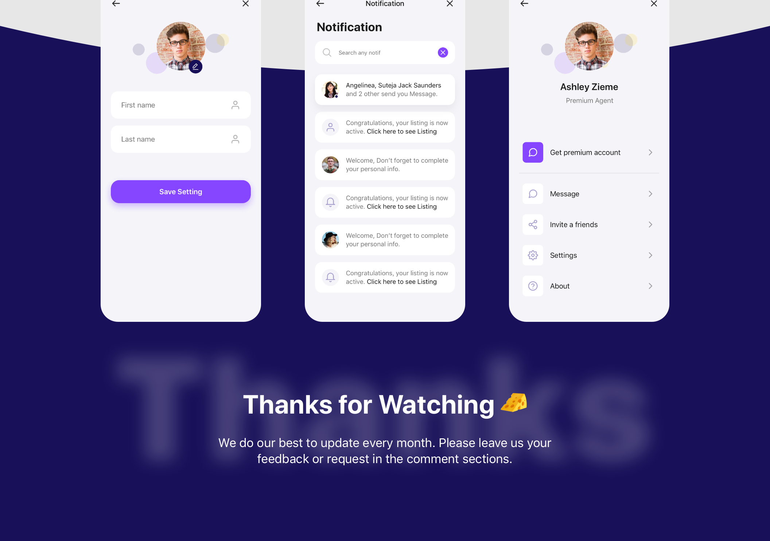The image size is (770, 541).
Task: Click the Invite a friends share icon
Action: point(532,224)
